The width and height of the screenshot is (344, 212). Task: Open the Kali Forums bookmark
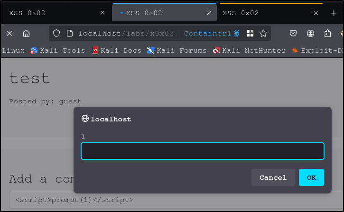[177, 50]
